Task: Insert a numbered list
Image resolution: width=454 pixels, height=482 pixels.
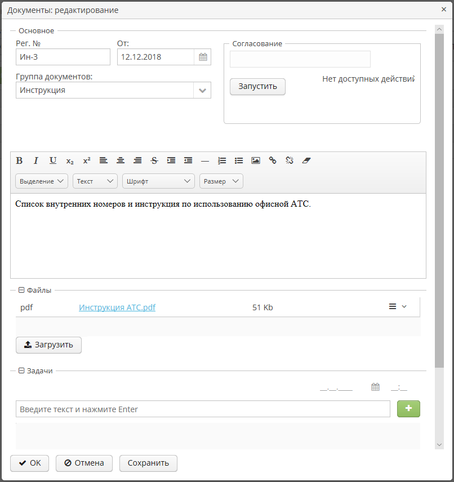Action: 222,160
